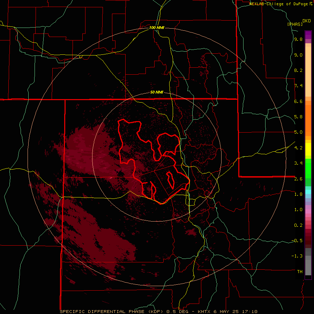Click the cyan band on the color scale
This screenshot has height=314, width=314.
[308, 192]
